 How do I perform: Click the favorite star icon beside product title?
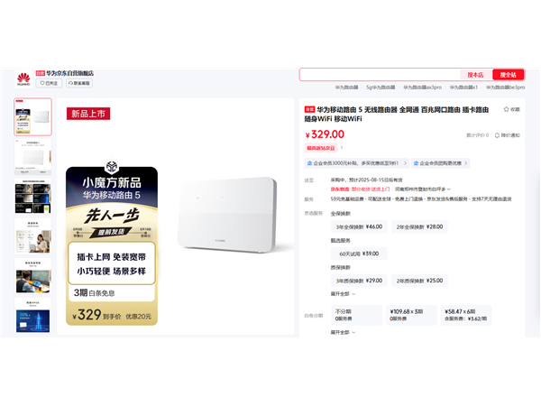pos(506,109)
